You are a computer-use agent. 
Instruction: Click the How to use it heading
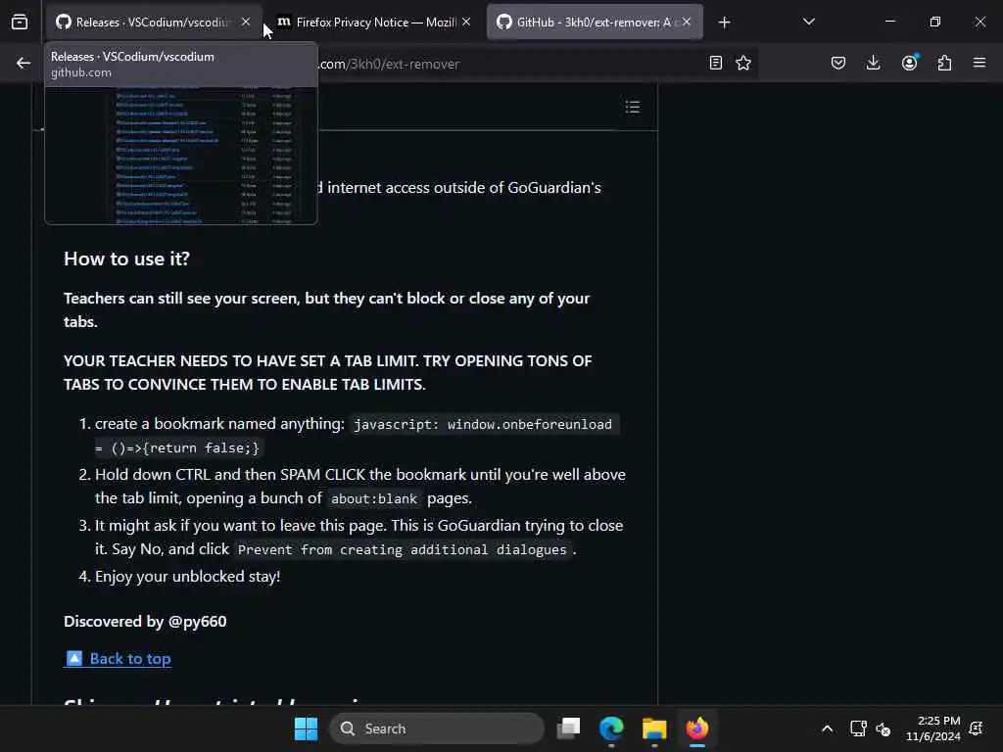[x=126, y=258]
